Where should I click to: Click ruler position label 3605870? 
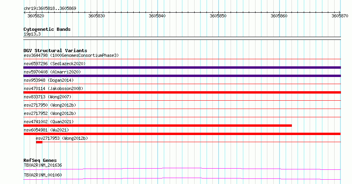(x=340, y=16)
